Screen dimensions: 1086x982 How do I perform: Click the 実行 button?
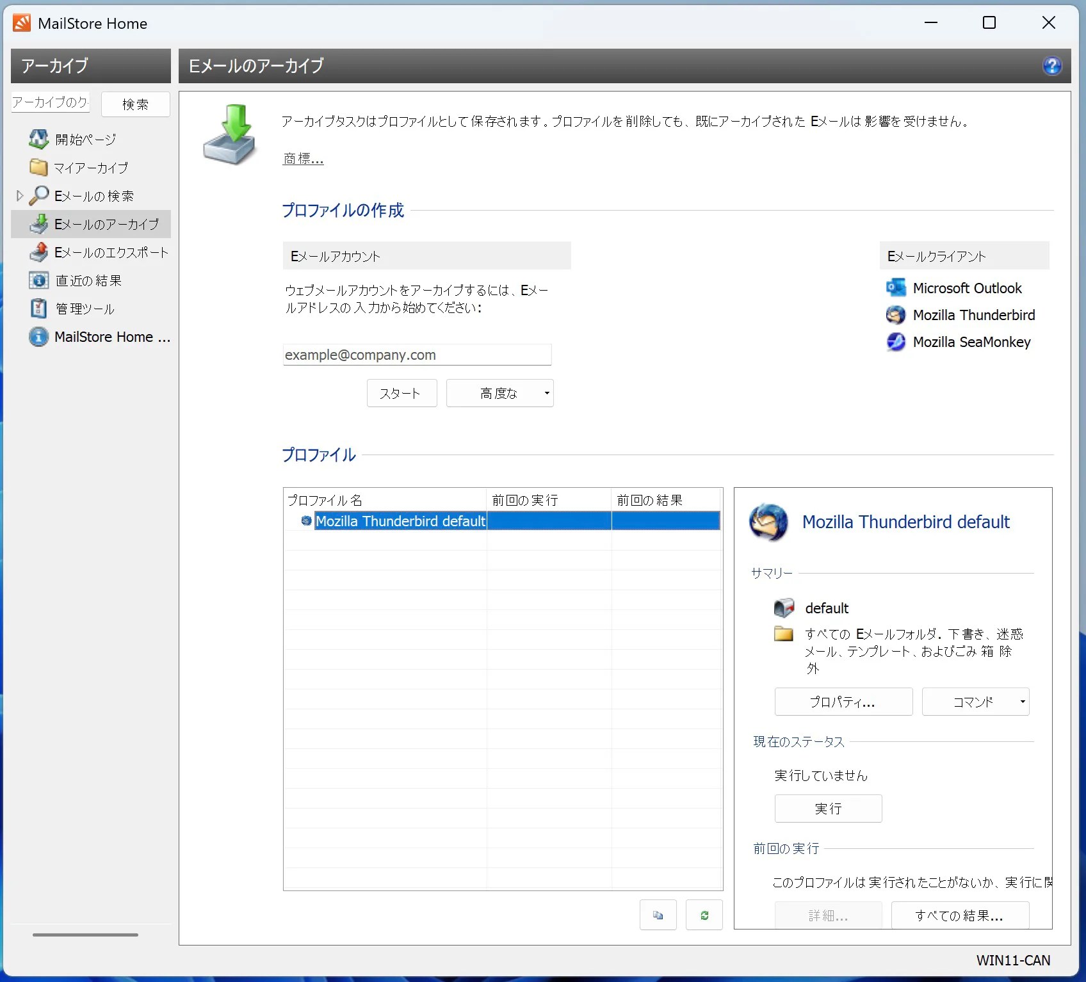coord(828,809)
